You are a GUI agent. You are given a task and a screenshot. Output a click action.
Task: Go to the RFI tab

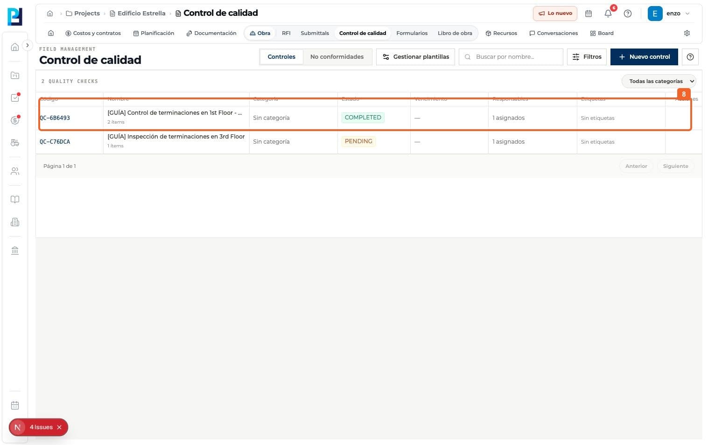(x=286, y=33)
